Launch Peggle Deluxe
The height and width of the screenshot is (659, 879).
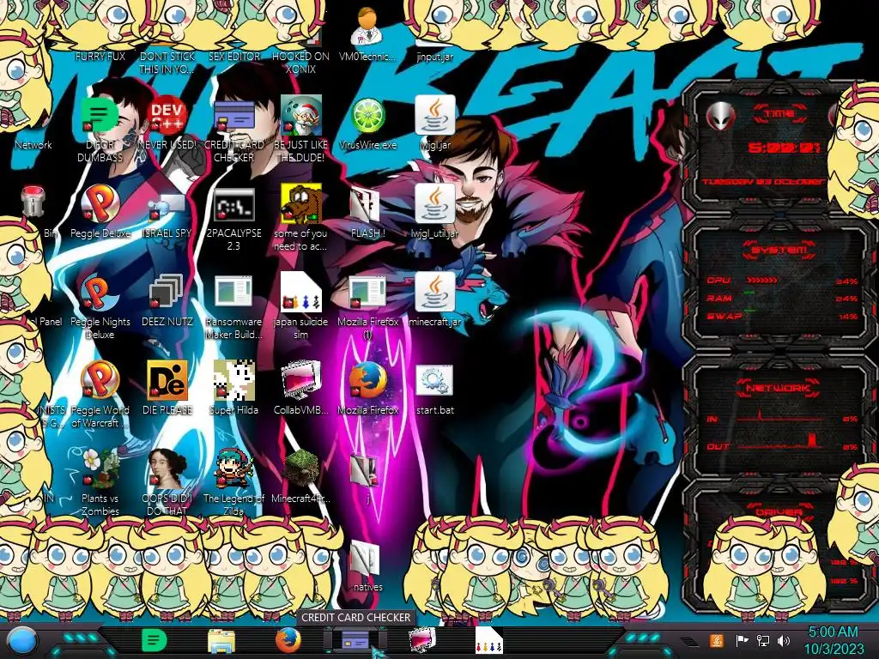100,212
